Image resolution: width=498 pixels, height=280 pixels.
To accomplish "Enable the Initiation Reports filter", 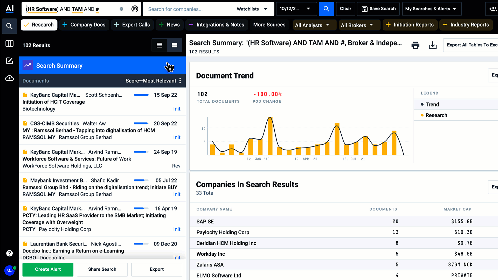I will [410, 25].
